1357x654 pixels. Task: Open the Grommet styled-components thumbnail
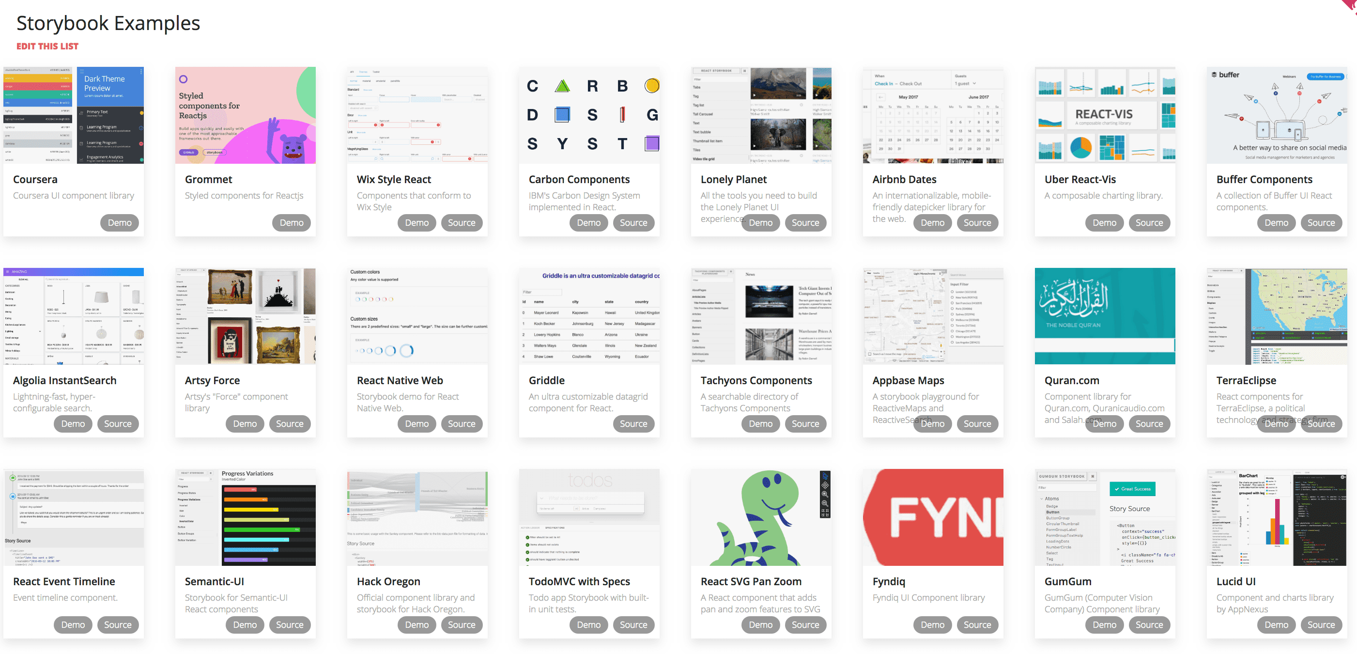pos(246,115)
